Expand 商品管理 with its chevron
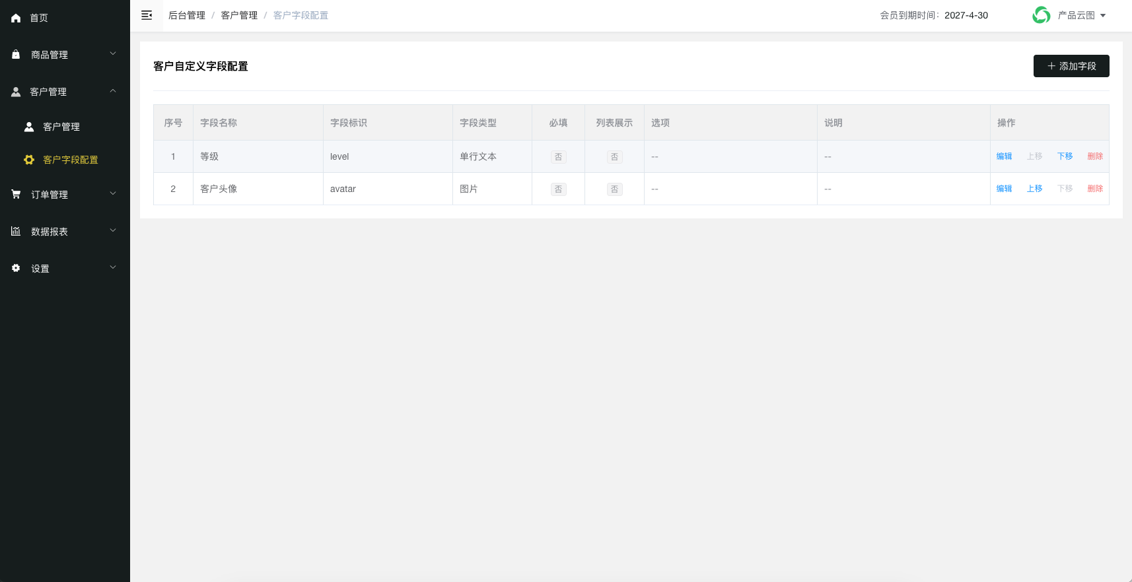The image size is (1132, 582). [x=113, y=54]
